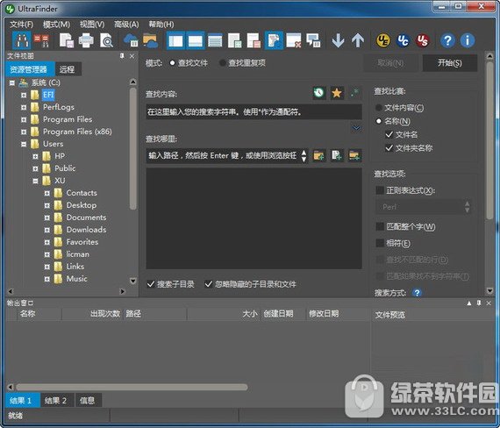
Task: Switch to the 远程 tab
Action: pos(68,69)
